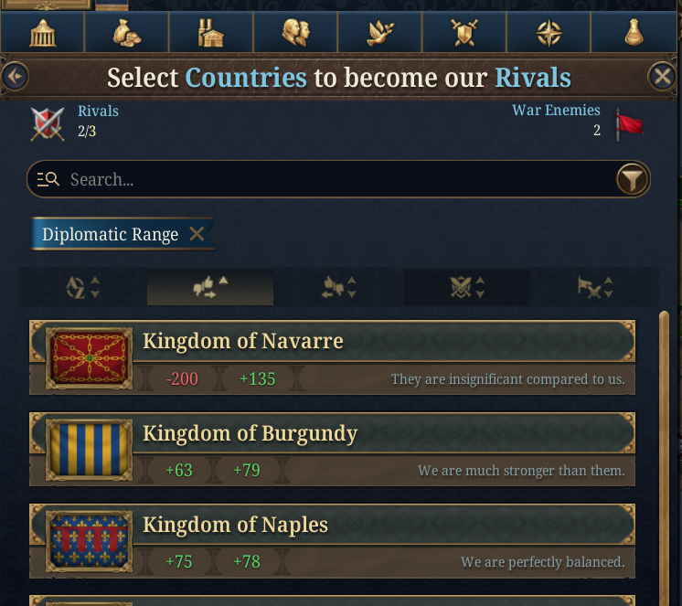Sort by the crossed swords shield column
This screenshot has width=682, height=606.
tap(466, 288)
